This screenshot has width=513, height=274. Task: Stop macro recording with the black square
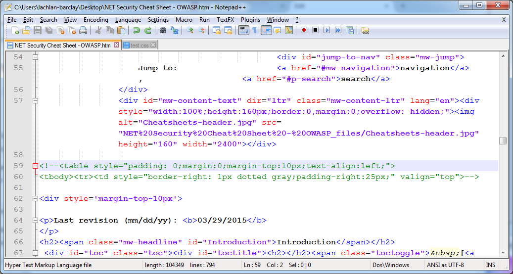316,30
